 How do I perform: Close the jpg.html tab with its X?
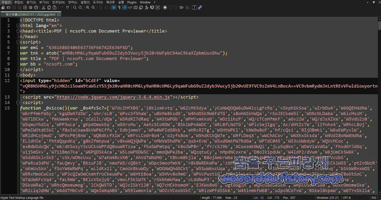coord(59,14)
